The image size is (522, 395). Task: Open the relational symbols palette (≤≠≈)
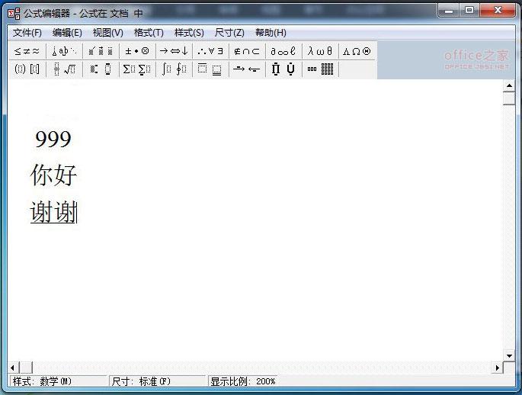[x=27, y=51]
